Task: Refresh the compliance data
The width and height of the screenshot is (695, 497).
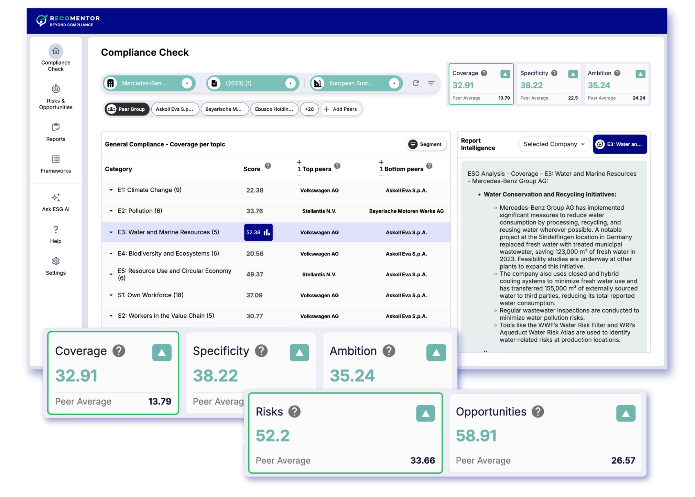Action: pyautogui.click(x=416, y=83)
